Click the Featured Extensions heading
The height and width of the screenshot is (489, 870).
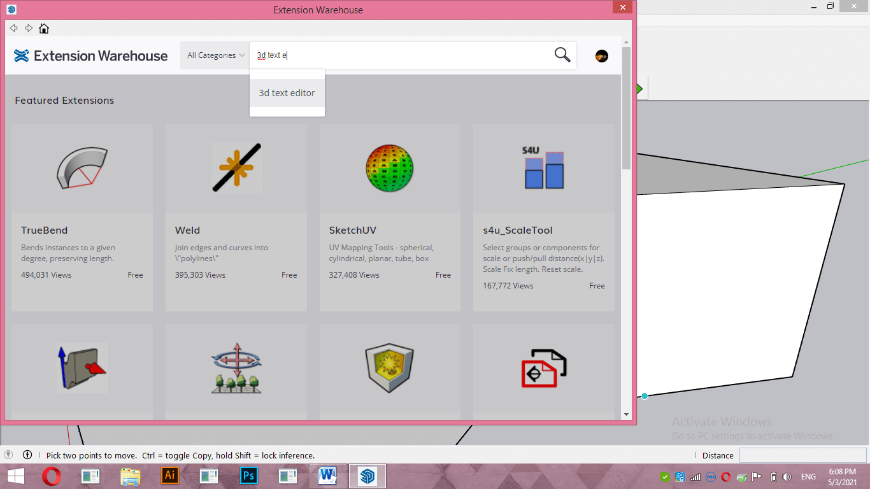[x=64, y=101]
